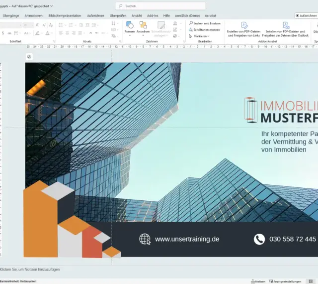Image resolution: width=318 pixels, height=284 pixels.
Task: Align text left
Action: click(x=61, y=33)
